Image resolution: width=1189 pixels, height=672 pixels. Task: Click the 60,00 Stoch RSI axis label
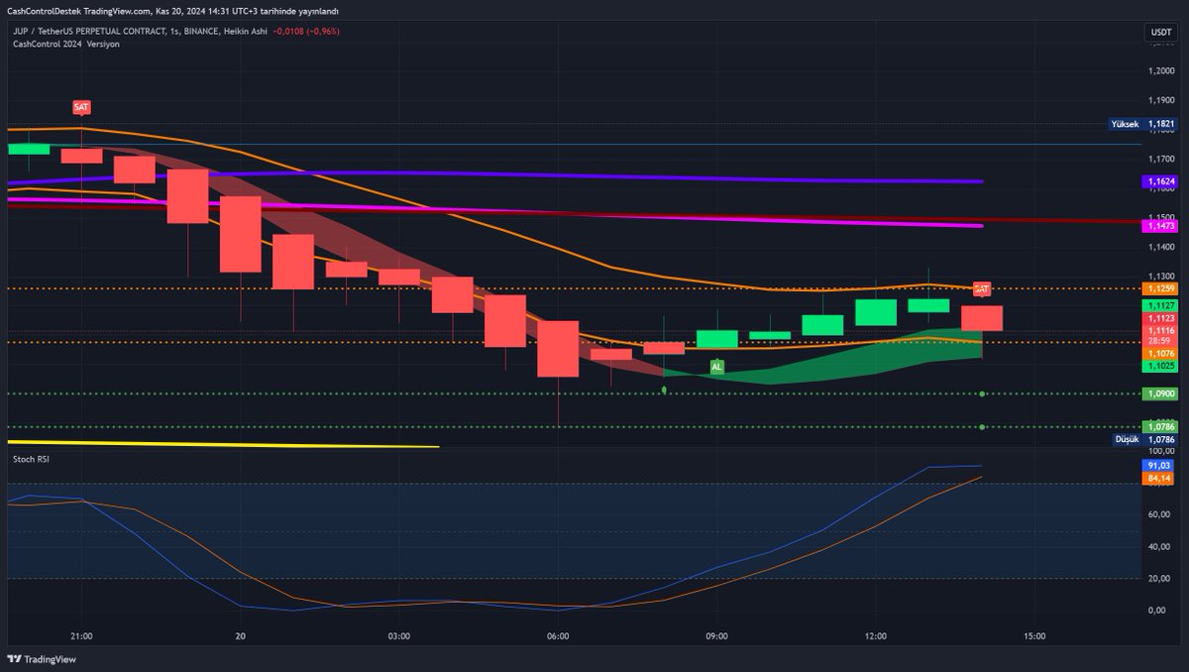coord(1161,514)
